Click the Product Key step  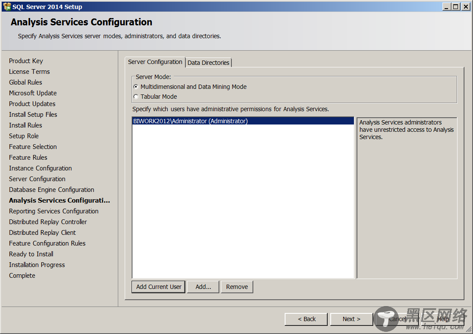pyautogui.click(x=26, y=61)
